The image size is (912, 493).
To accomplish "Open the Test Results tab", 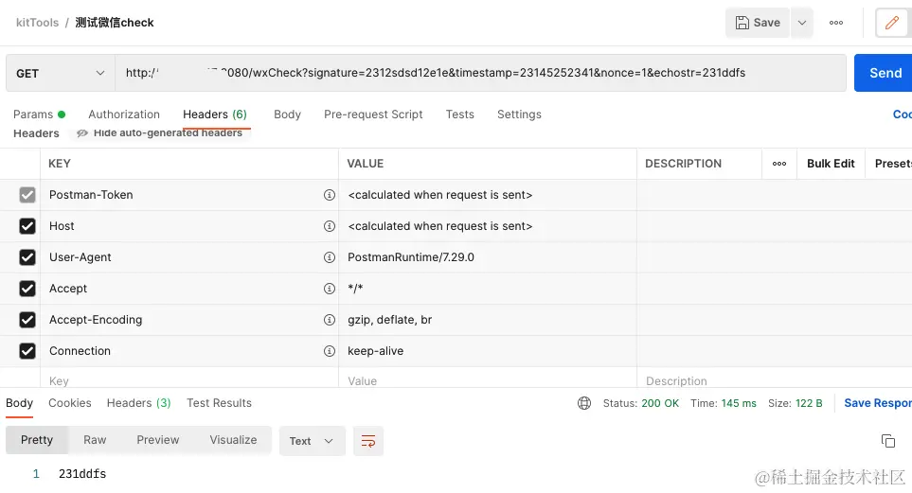I will pos(220,403).
